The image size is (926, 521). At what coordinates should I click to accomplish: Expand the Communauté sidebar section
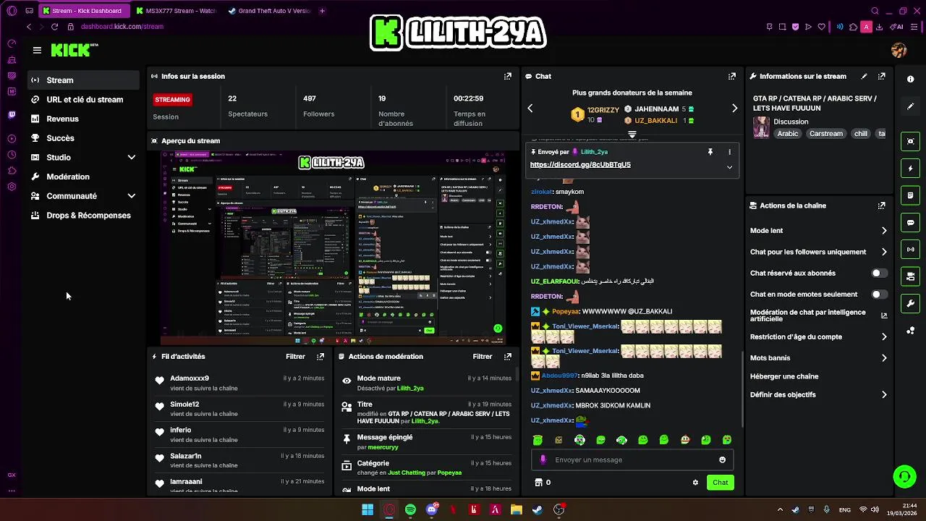pos(132,196)
